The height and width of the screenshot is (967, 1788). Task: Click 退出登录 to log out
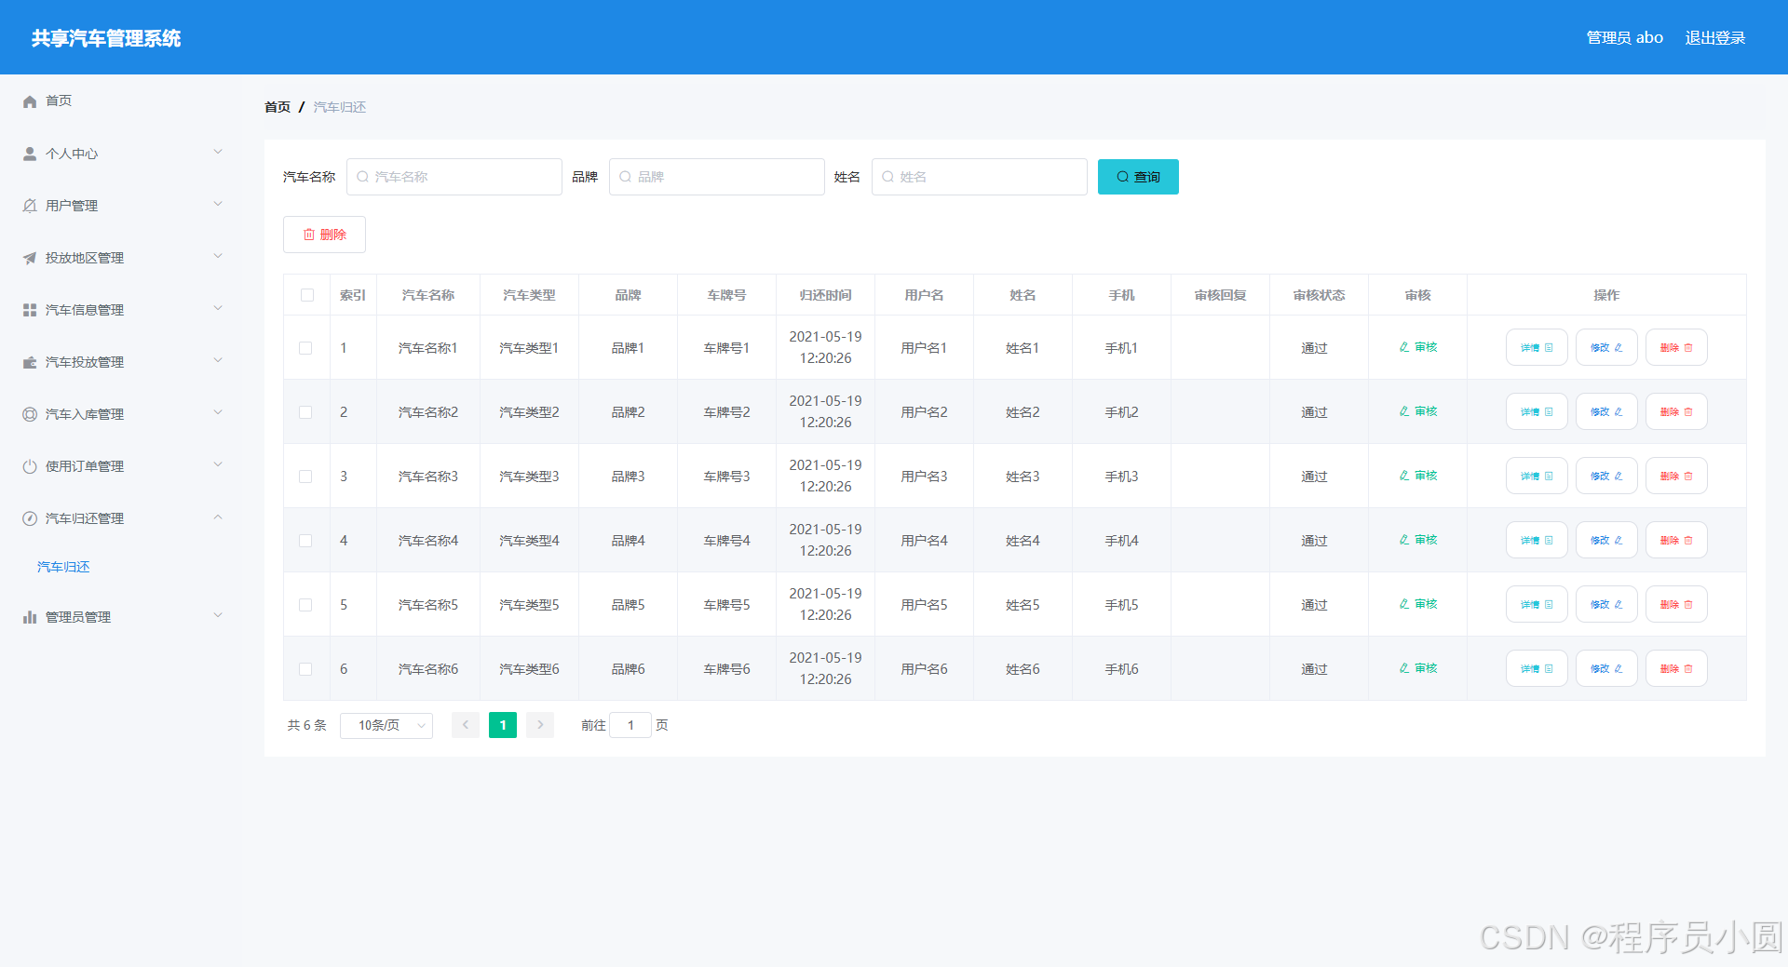1715,37
